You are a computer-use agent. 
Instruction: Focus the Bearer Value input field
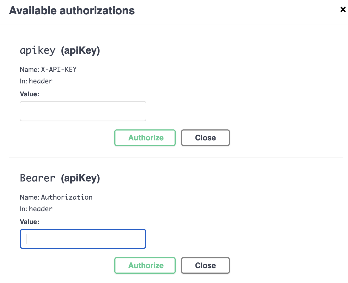pyautogui.click(x=83, y=239)
